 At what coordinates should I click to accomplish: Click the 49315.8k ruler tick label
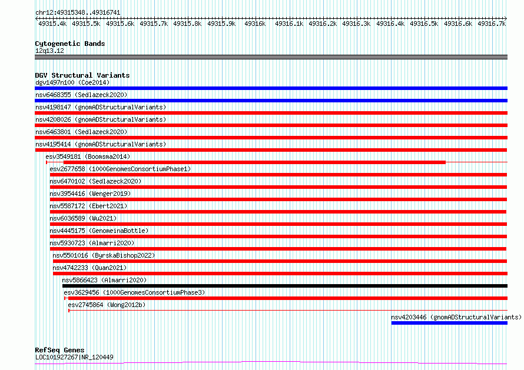(x=187, y=24)
